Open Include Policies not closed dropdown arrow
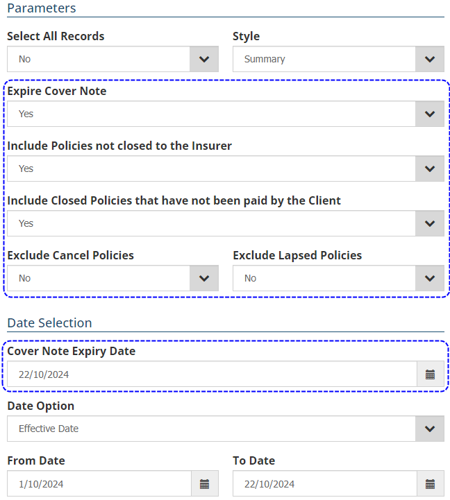Viewport: 450px width, 500px height. point(430,169)
